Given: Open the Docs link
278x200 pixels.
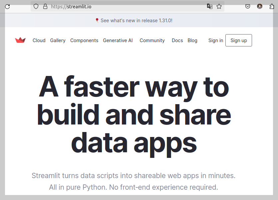Looking at the screenshot, I should (177, 40).
